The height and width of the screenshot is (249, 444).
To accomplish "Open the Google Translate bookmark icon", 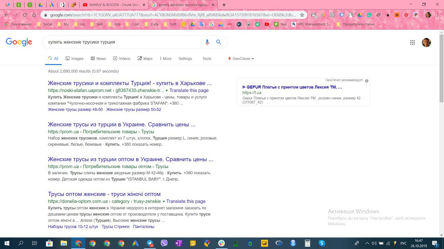I will pyautogui.click(x=202, y=24).
